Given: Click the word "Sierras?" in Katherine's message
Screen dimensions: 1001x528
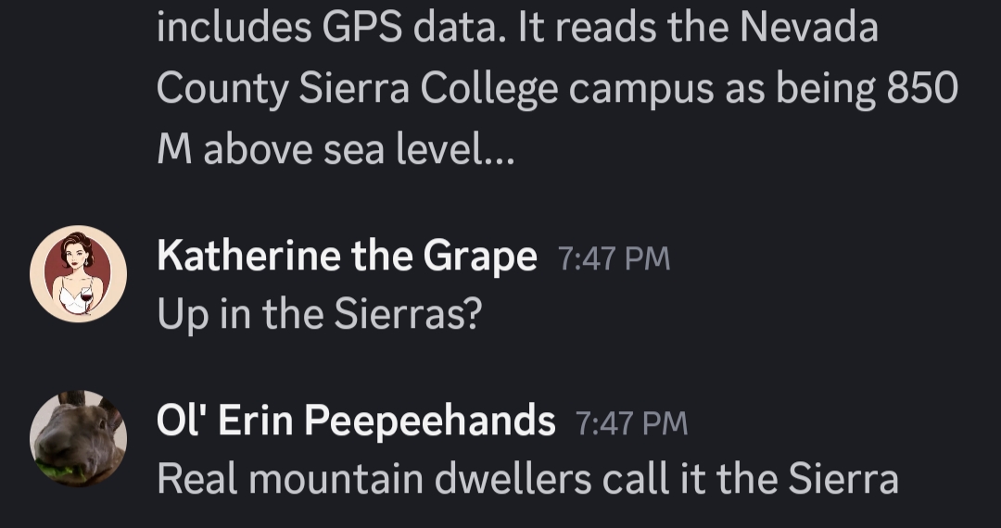Looking at the screenshot, I should (408, 314).
